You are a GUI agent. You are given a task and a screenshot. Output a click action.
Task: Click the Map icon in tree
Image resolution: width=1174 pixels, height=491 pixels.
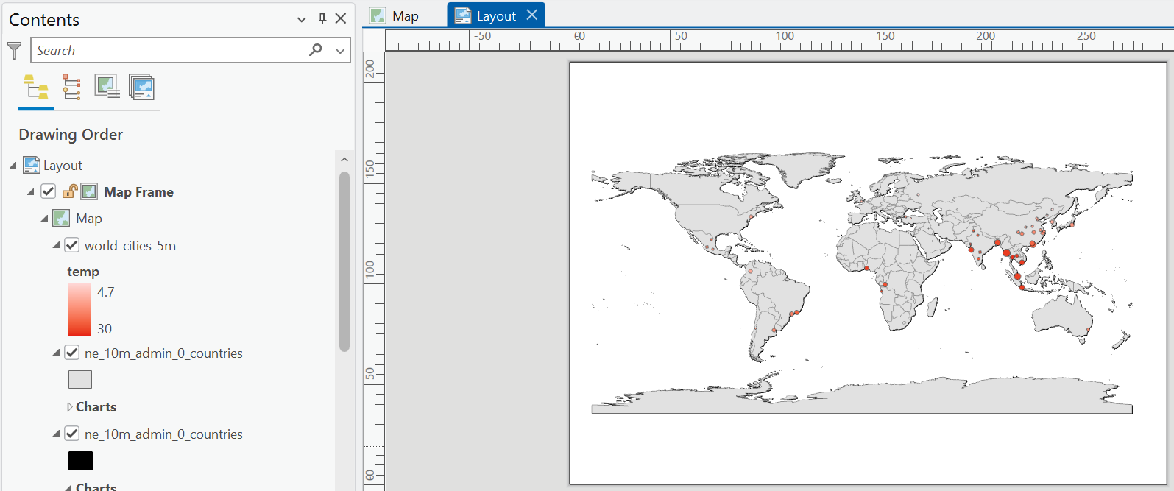coord(62,218)
